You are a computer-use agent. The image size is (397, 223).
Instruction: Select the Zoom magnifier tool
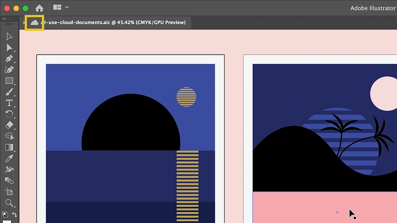[x=9, y=203]
